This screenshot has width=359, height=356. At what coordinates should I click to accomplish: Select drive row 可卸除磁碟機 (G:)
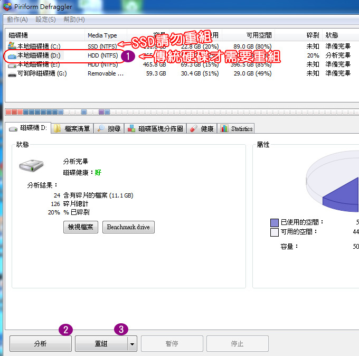182,73
